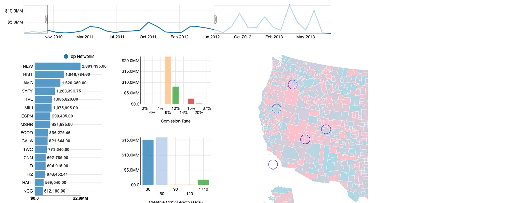Screen dimensions: 508x203
Task: Click the Top Networks legend text
Action: pyautogui.click(x=82, y=57)
